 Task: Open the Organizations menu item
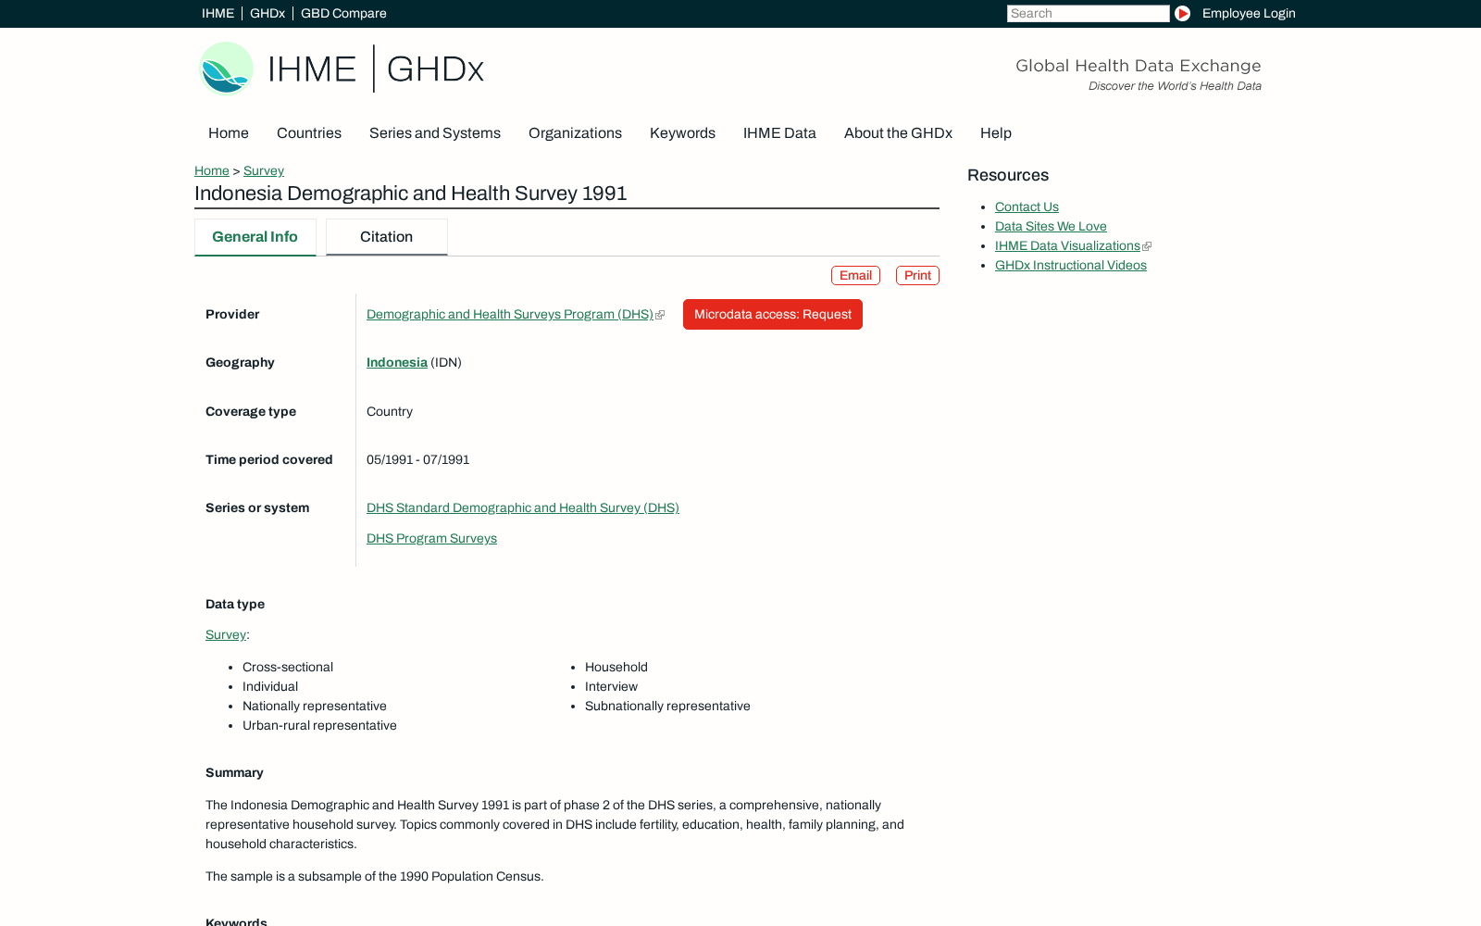(575, 133)
